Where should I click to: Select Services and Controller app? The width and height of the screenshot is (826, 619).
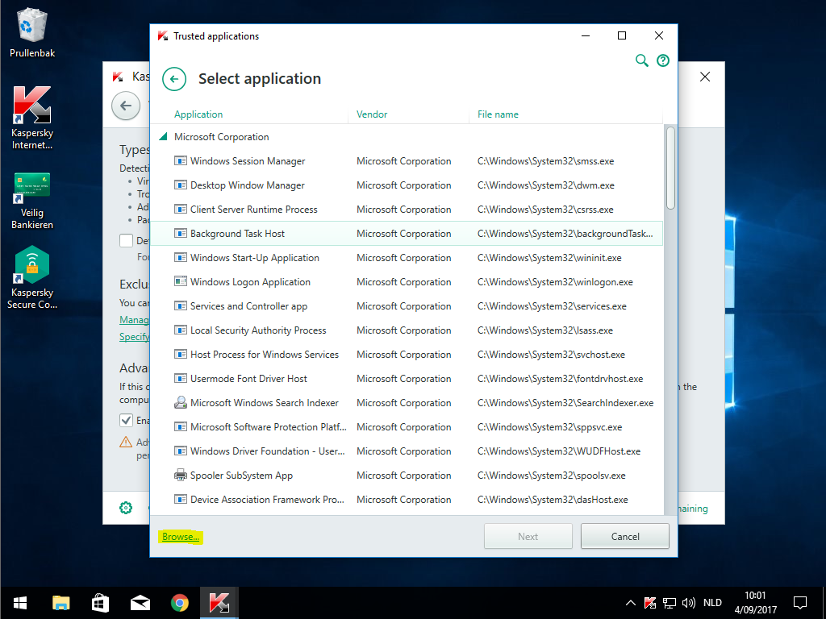[407, 305]
